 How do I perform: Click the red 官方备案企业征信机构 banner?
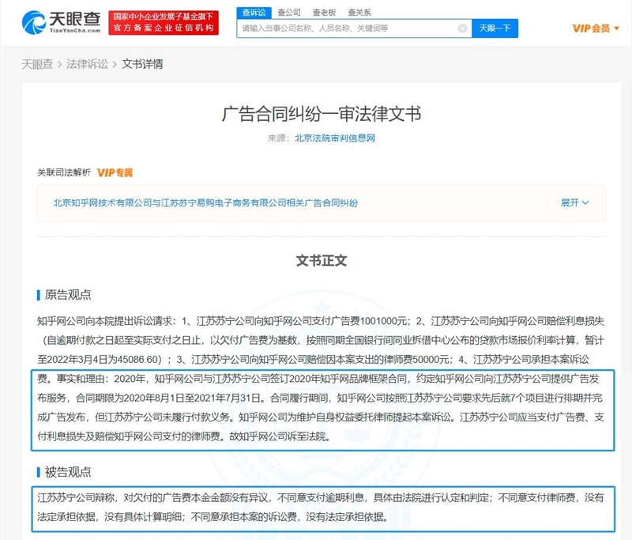click(x=164, y=23)
